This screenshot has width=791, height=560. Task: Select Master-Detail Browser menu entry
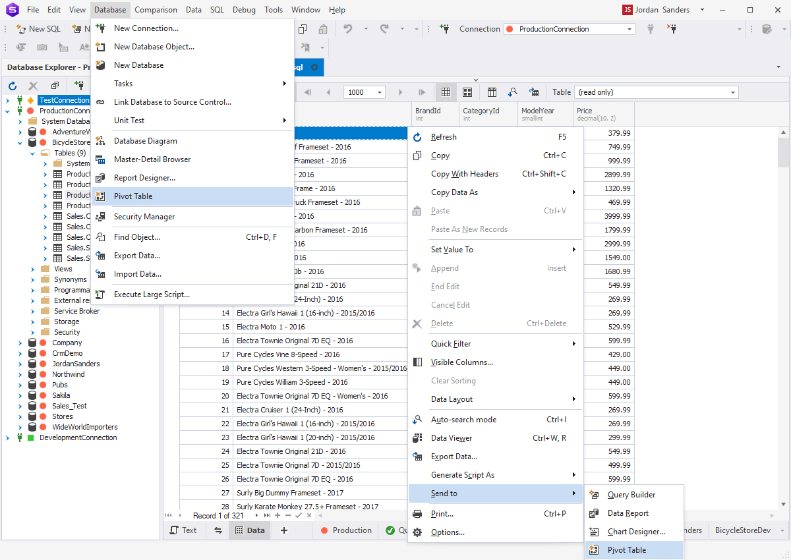pos(192,159)
